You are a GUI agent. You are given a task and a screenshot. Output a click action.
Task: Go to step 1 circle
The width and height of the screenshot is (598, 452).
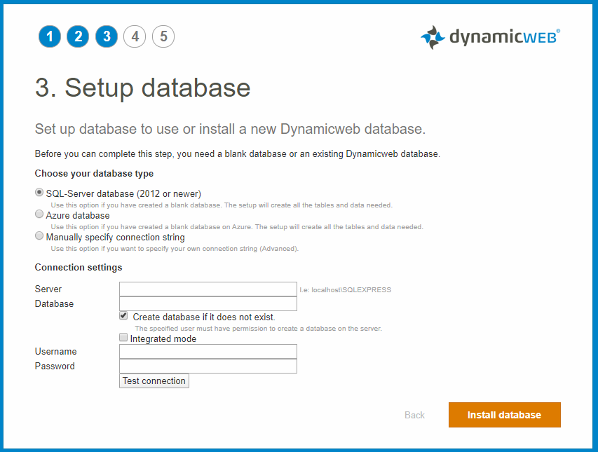click(x=50, y=36)
